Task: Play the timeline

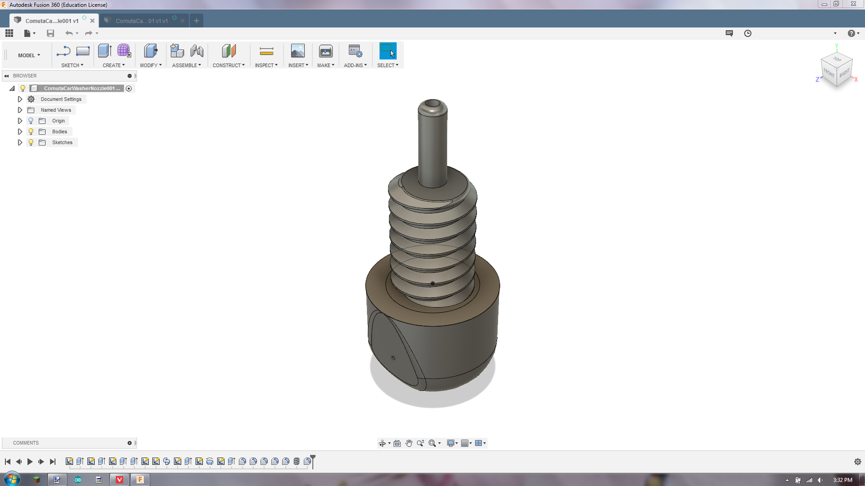Action: coord(30,462)
